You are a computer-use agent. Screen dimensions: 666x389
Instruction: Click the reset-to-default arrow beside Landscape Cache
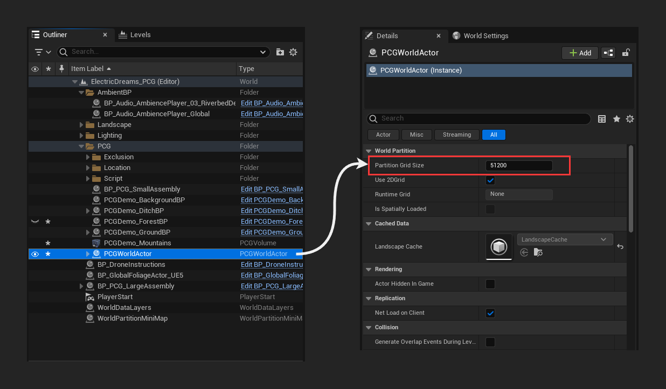[x=620, y=246]
